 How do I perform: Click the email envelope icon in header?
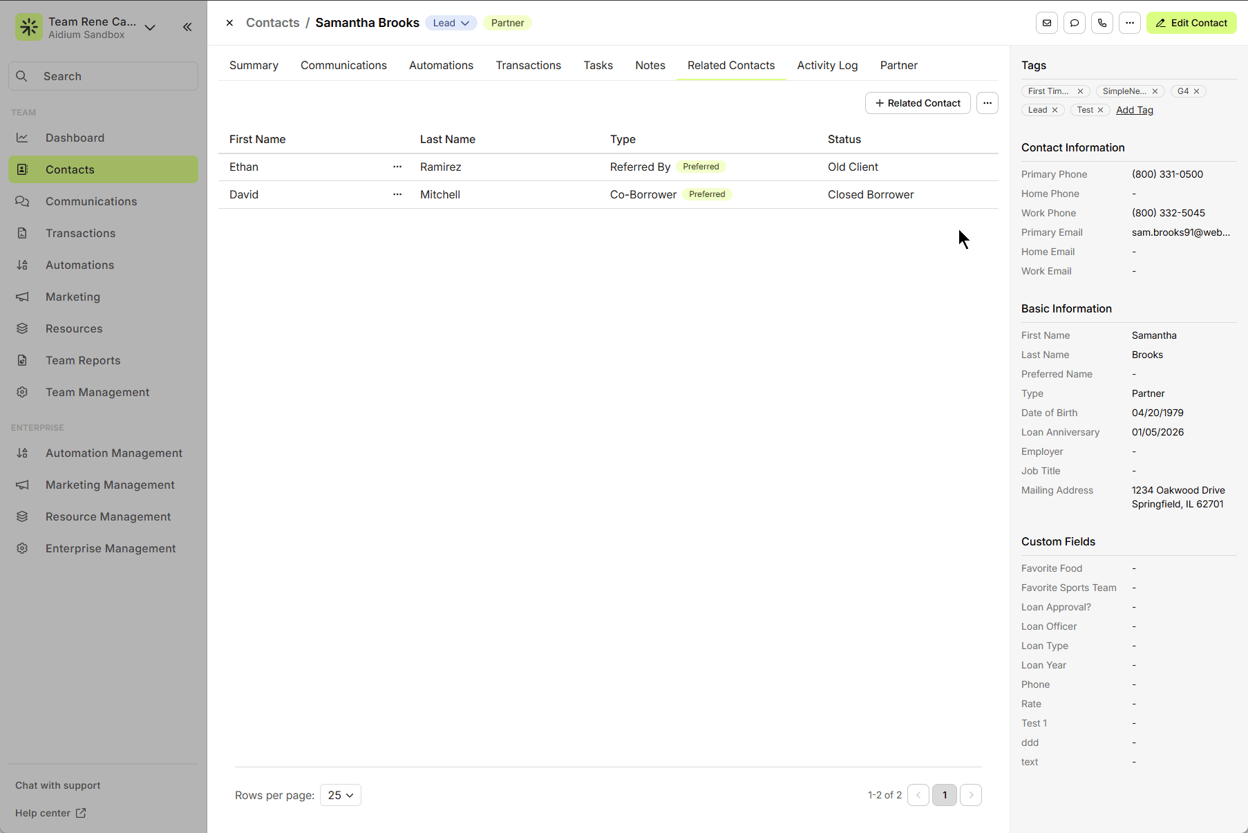(1047, 23)
